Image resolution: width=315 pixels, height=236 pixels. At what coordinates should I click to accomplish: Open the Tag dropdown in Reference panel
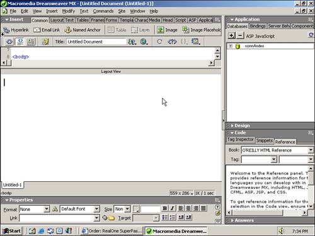(x=273, y=159)
